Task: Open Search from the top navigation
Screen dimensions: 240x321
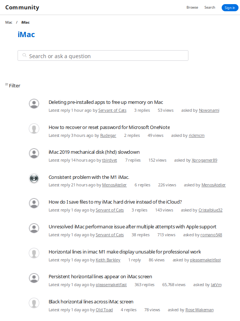Action: pos(210,7)
